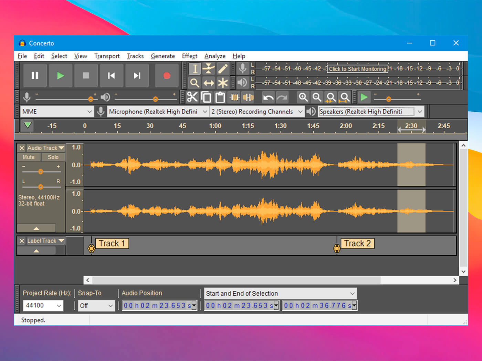Click the Undo arrow icon
The image size is (482, 361).
(268, 97)
